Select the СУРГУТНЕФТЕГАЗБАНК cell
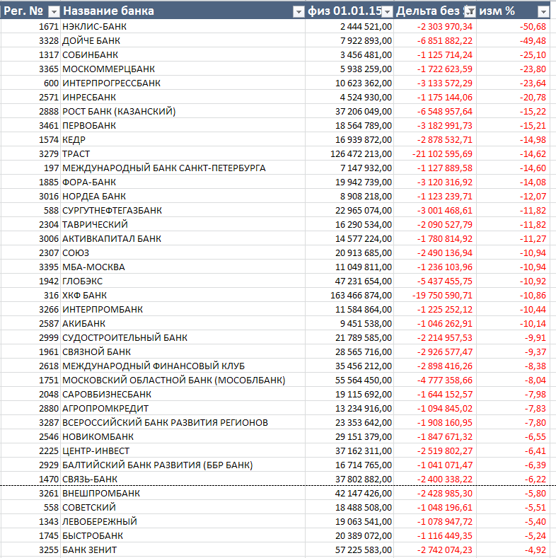The image size is (556, 558). (183, 210)
